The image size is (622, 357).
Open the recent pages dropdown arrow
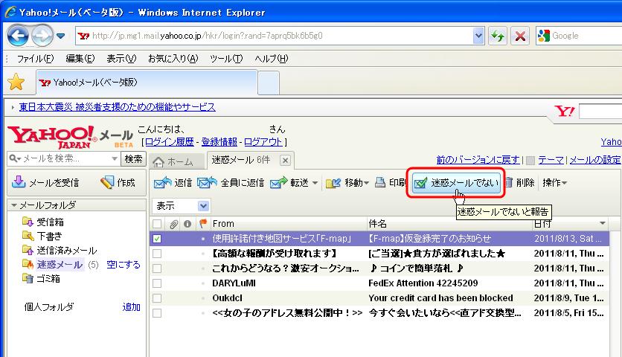pos(60,36)
